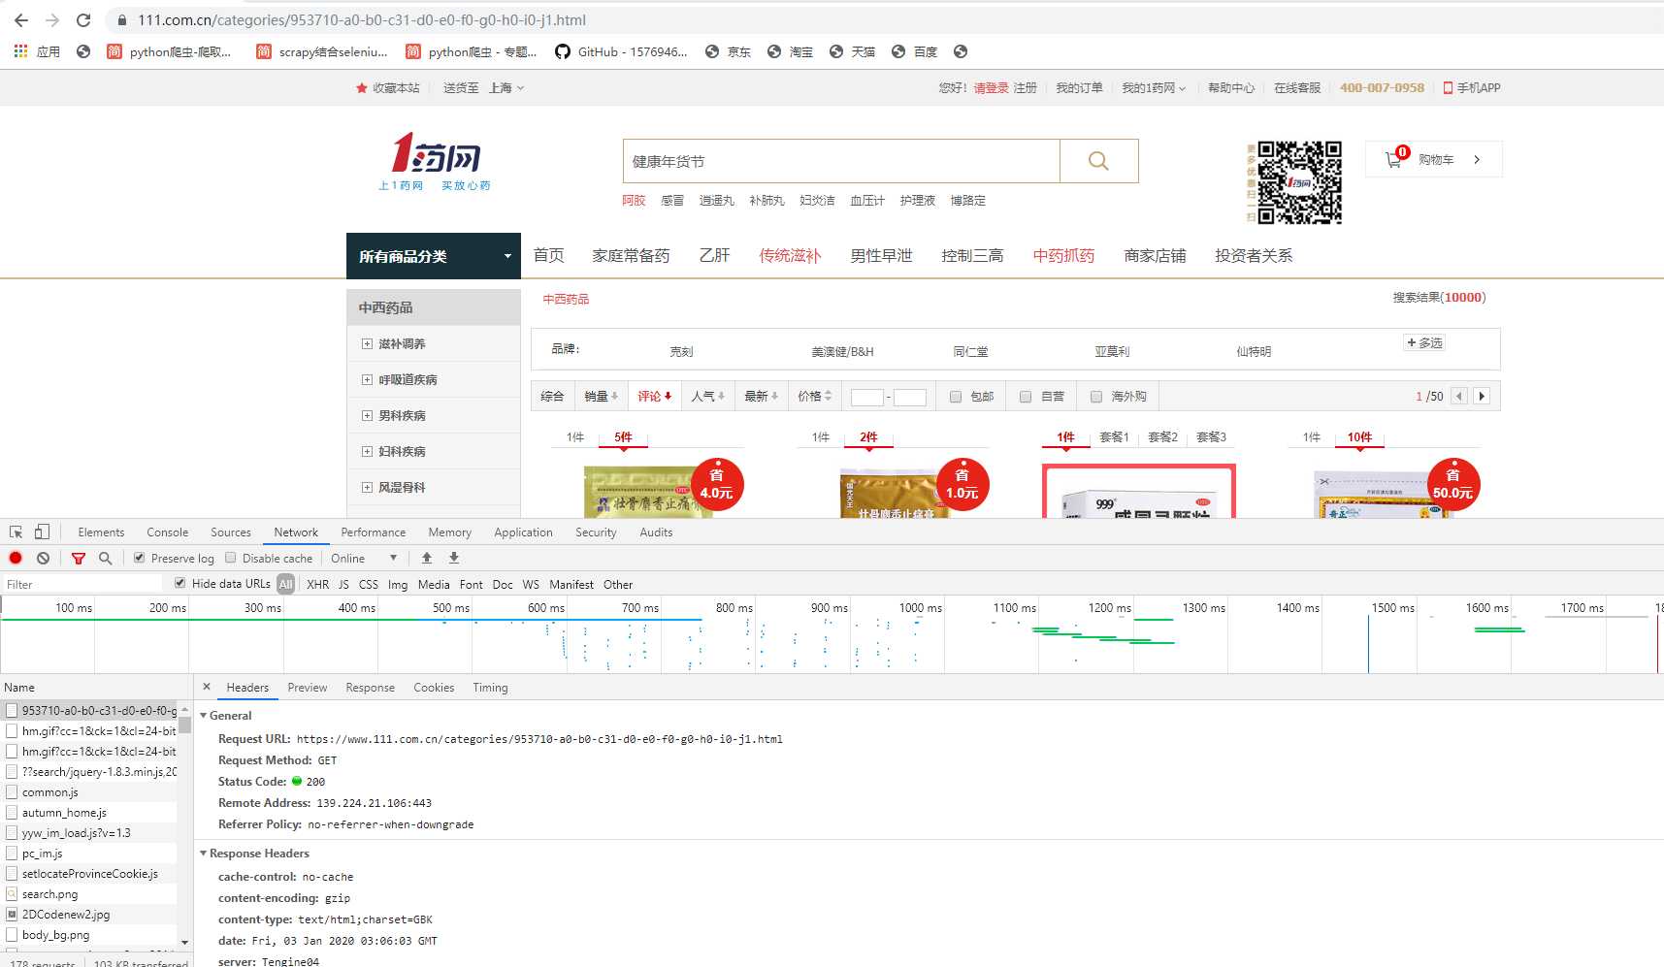This screenshot has height=967, width=1664.
Task: Click the browser forward arrow
Action: 52,19
